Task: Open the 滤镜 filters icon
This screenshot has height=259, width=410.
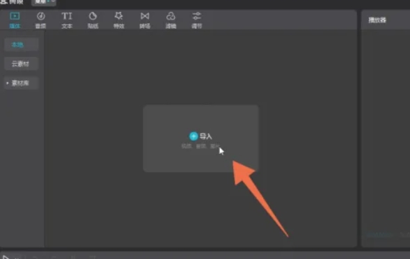Action: 171,16
